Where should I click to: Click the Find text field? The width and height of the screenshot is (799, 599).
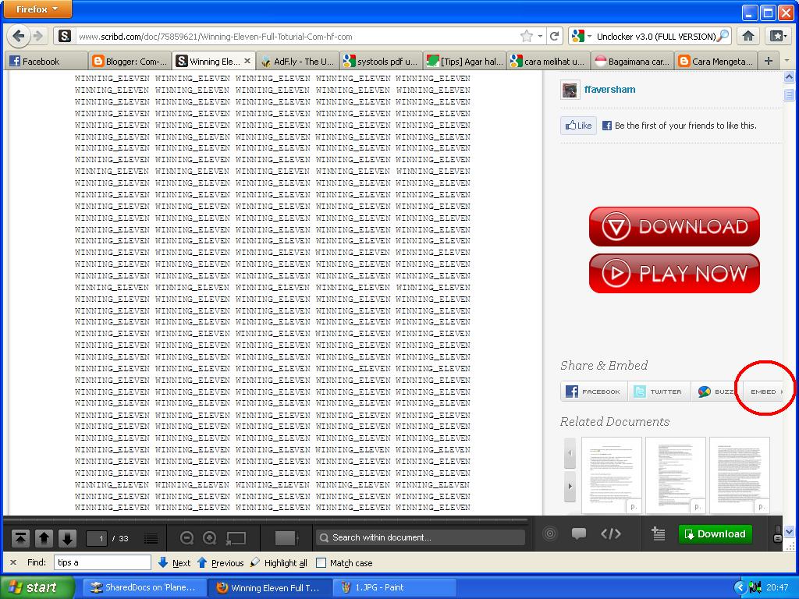click(x=102, y=562)
